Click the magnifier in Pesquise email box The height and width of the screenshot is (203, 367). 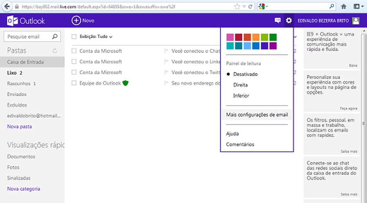pyautogui.click(x=55, y=37)
